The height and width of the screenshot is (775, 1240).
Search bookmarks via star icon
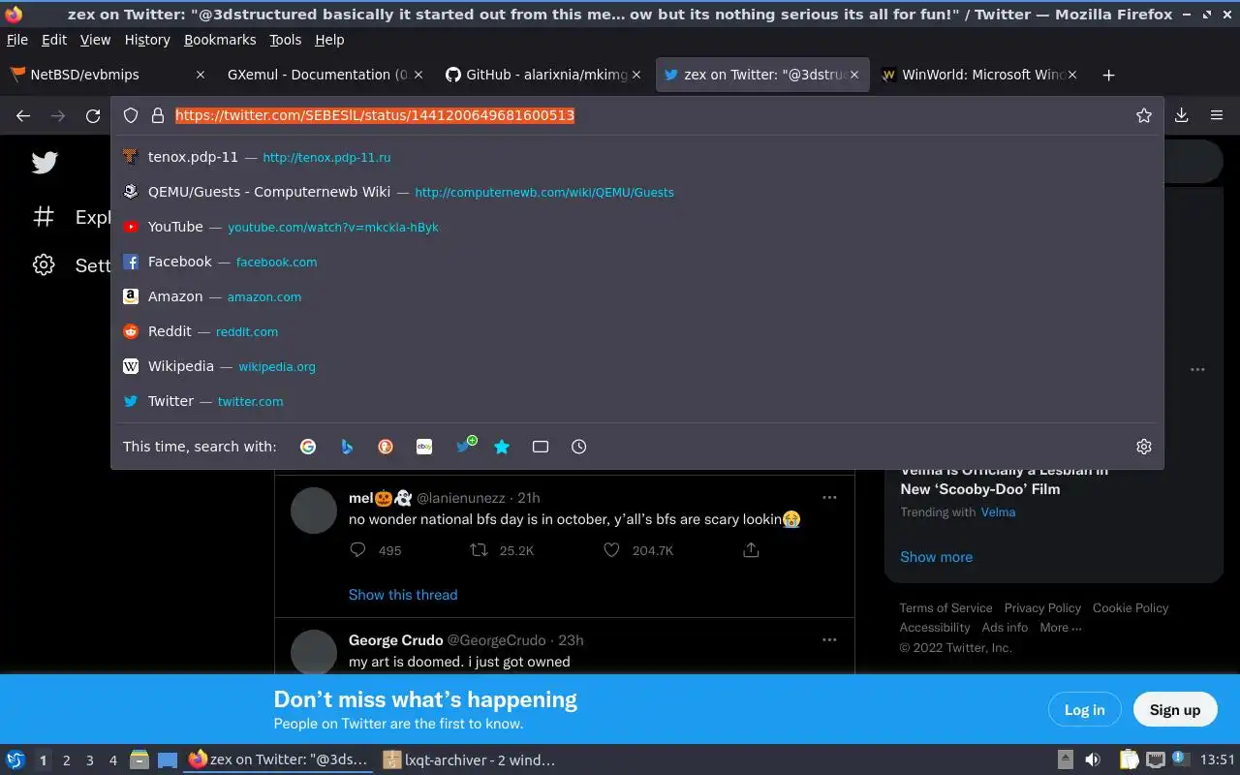(502, 447)
